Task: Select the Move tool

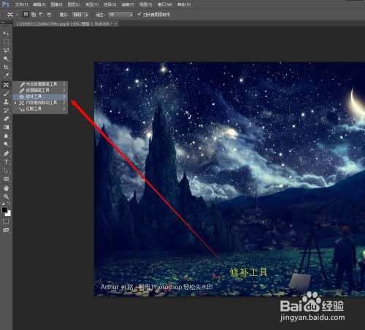Action: 6,33
